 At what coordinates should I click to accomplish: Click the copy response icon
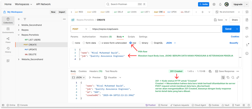pos(228,77)
